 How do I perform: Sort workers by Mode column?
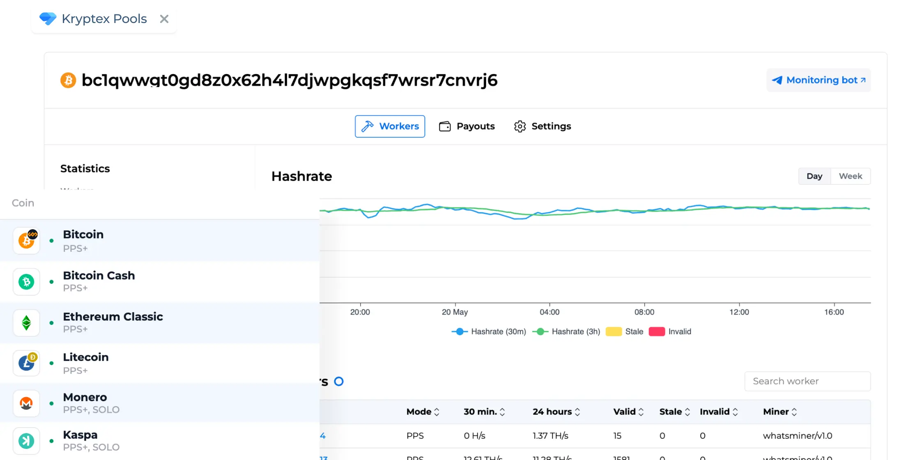tap(423, 412)
